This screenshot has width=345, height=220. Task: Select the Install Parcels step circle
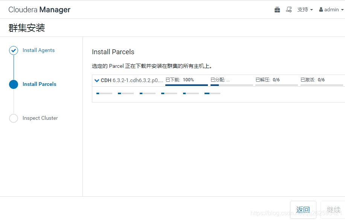pos(14,84)
